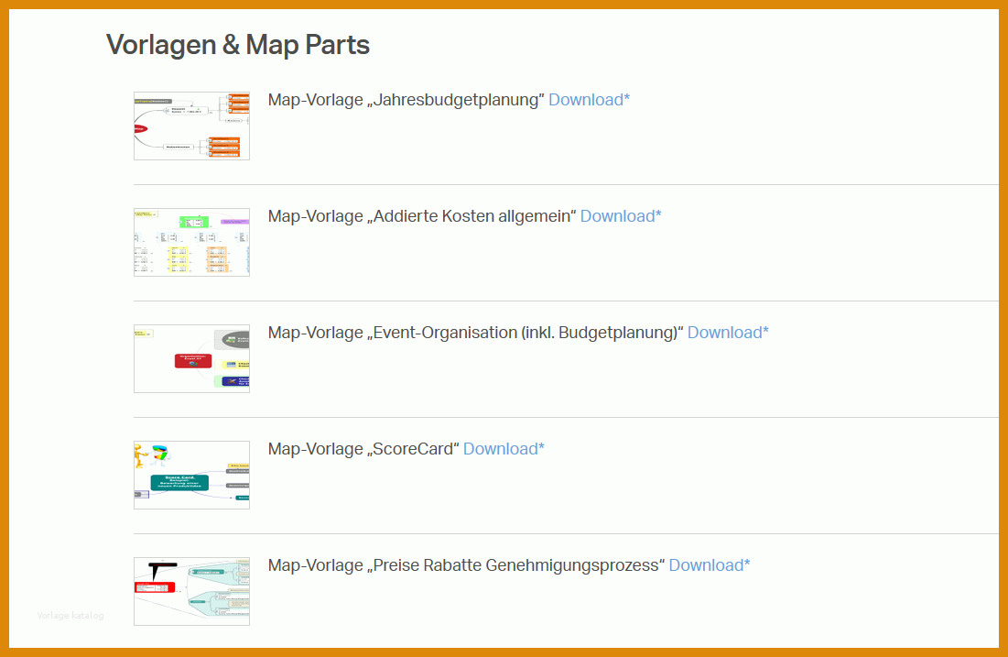Image resolution: width=1008 pixels, height=657 pixels.
Task: Open the Preise Rabatte Genehmigungsprozess thumbnail
Action: (x=191, y=591)
